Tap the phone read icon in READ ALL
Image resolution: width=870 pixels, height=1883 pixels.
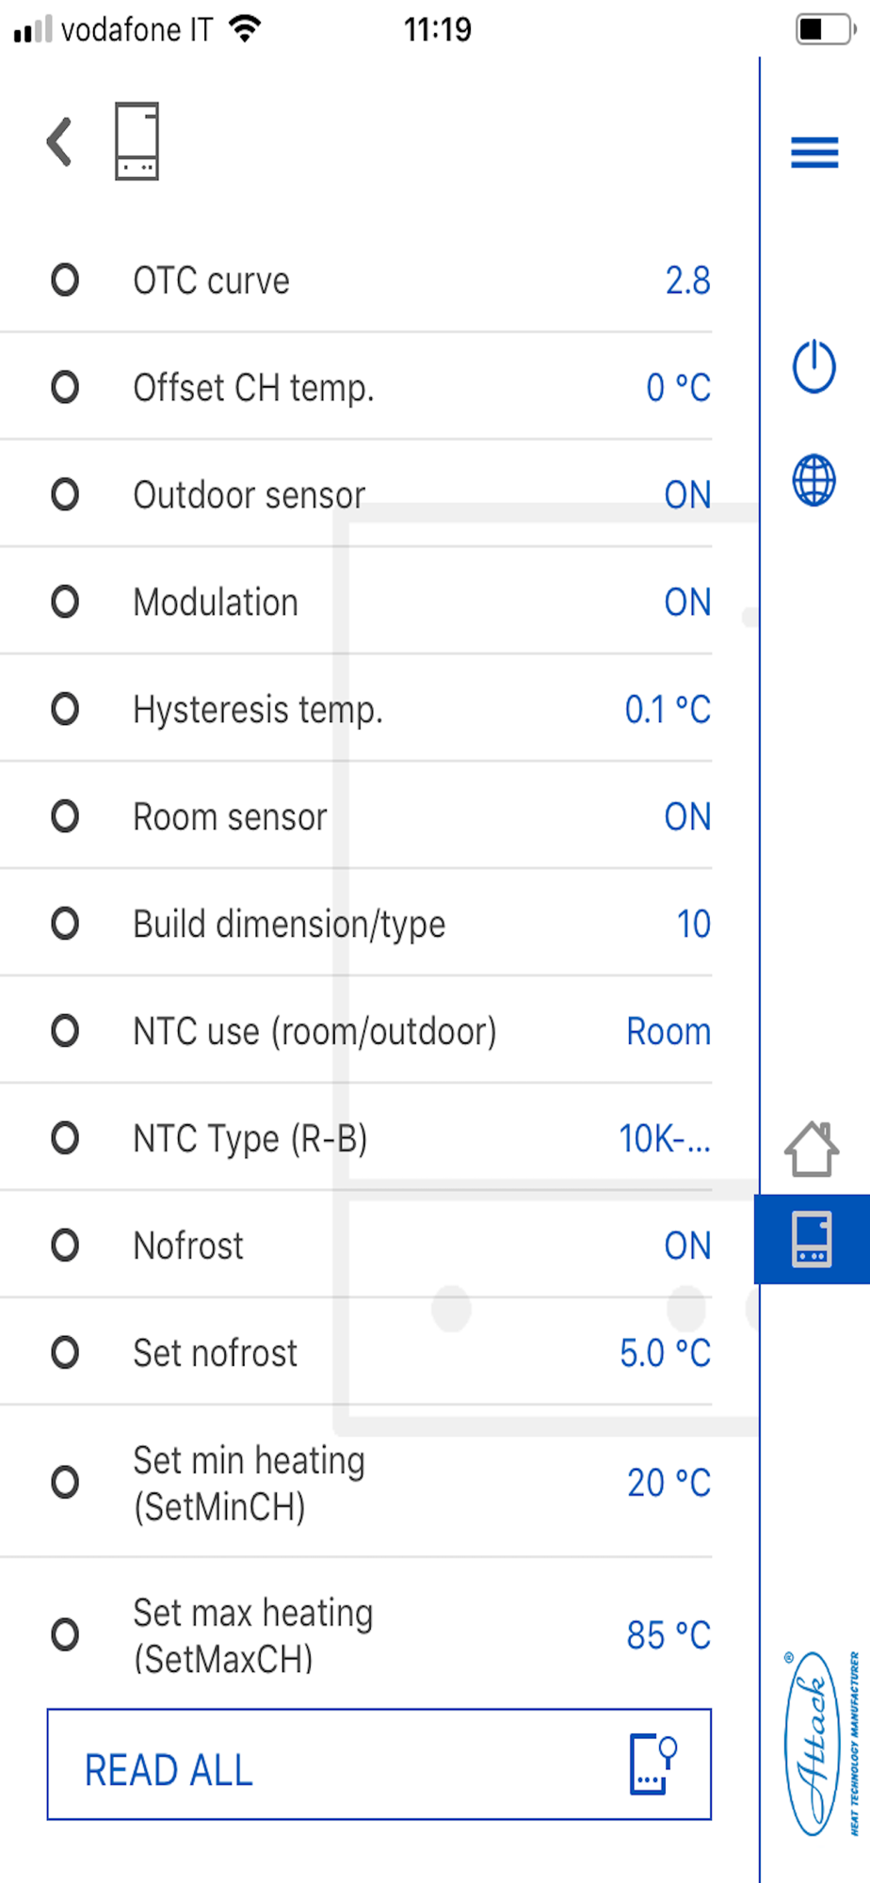point(652,1763)
